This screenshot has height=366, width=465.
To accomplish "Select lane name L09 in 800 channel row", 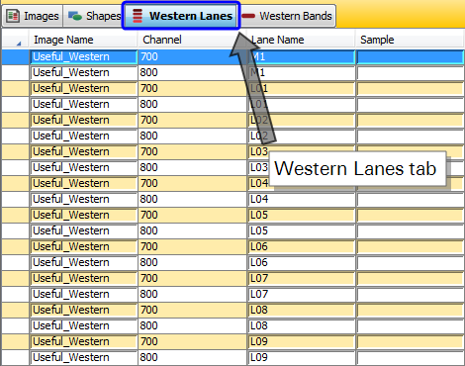I will click(x=301, y=357).
